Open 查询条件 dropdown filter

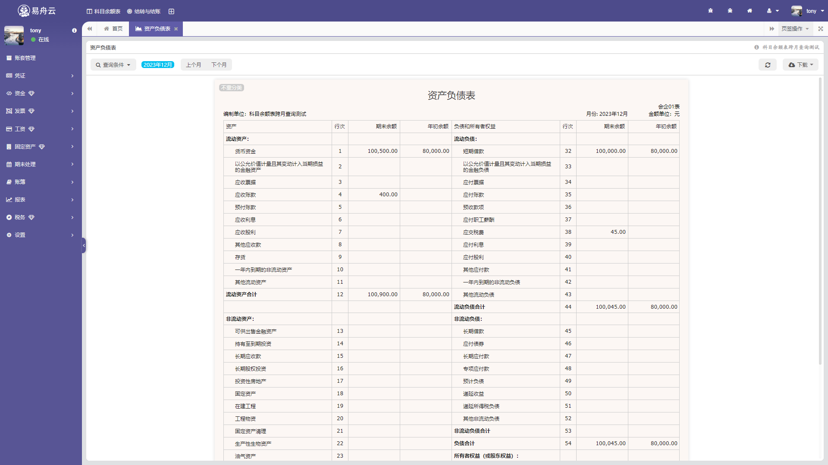(111, 65)
